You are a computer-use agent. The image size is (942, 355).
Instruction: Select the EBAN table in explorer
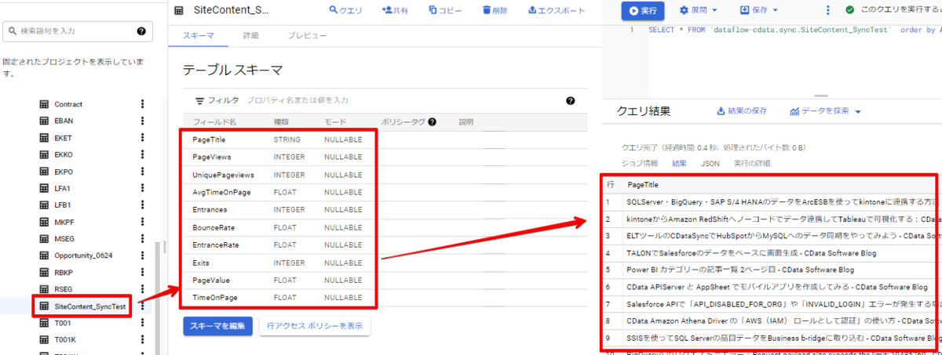pyautogui.click(x=64, y=121)
